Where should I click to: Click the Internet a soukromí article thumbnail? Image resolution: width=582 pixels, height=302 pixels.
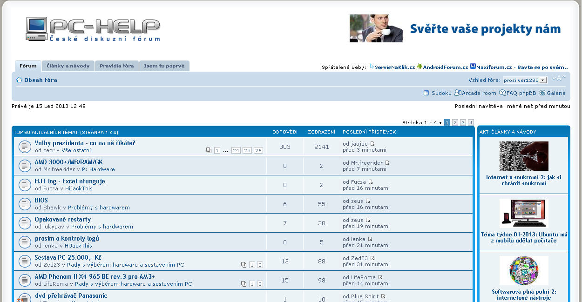(x=524, y=156)
